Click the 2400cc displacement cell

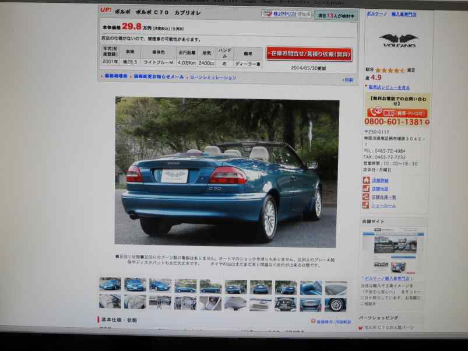point(207,64)
